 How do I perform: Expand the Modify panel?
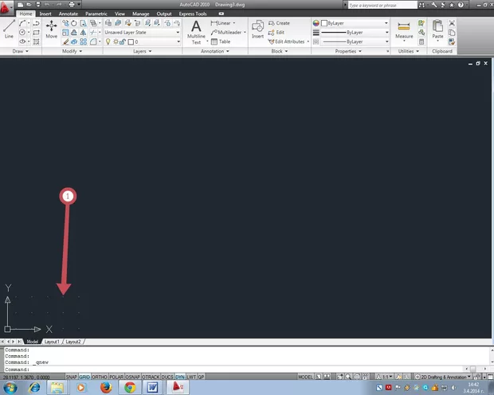(x=72, y=51)
